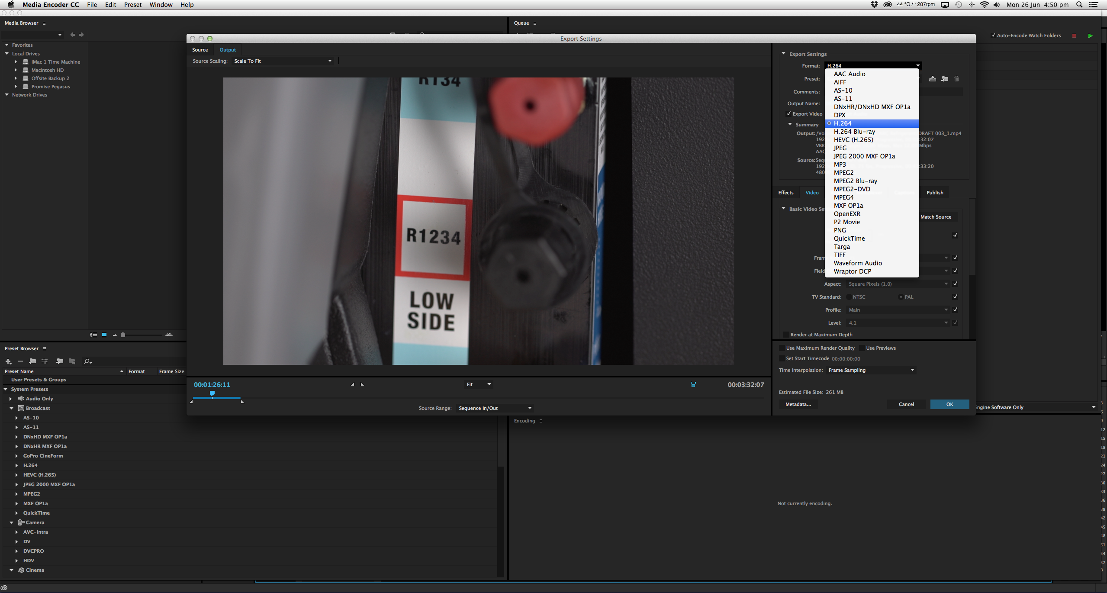Switch Media Browser to list view icon
This screenshot has width=1107, height=593.
coord(93,335)
